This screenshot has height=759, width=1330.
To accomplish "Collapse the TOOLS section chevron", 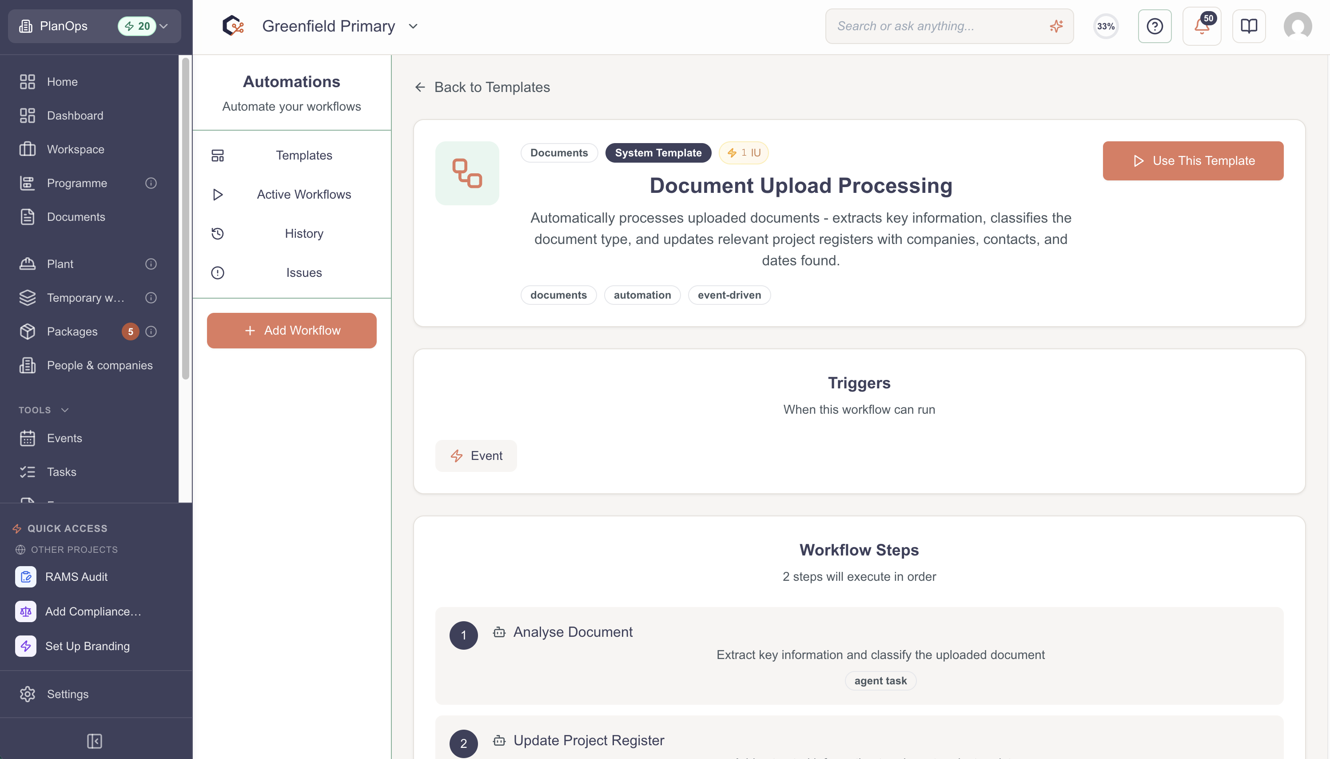I will [x=64, y=410].
